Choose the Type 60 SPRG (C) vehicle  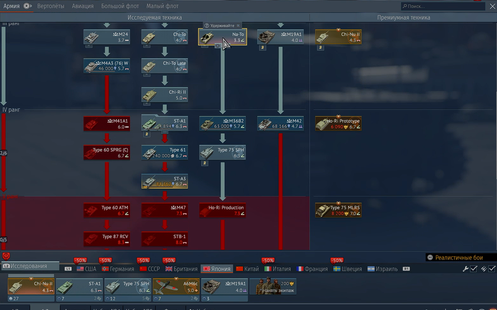pyautogui.click(x=107, y=153)
